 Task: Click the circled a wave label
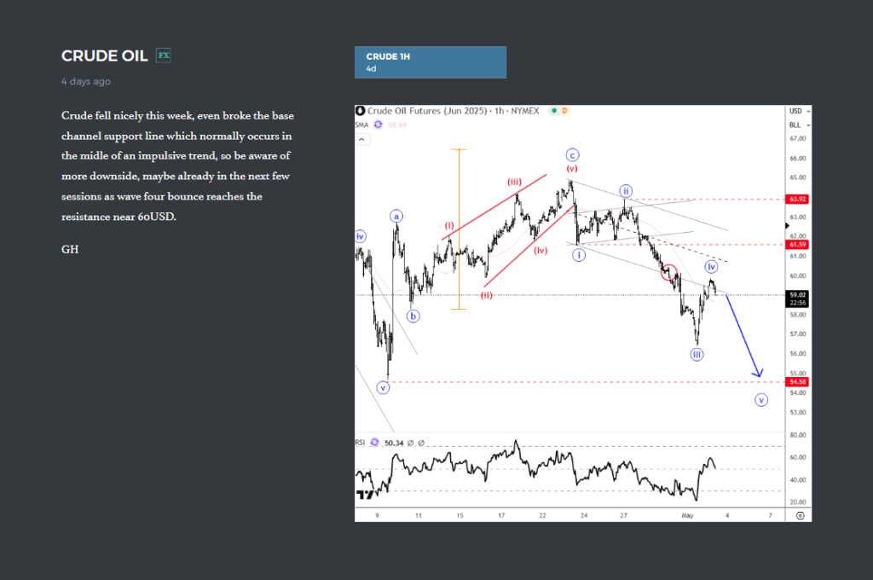396,216
